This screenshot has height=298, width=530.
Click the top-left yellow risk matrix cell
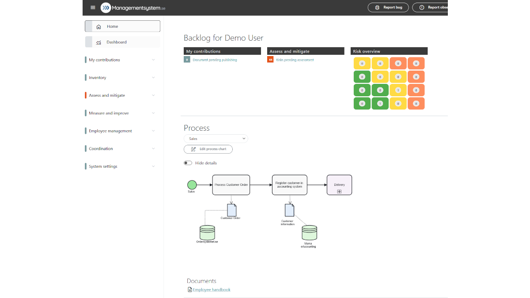pos(362,64)
